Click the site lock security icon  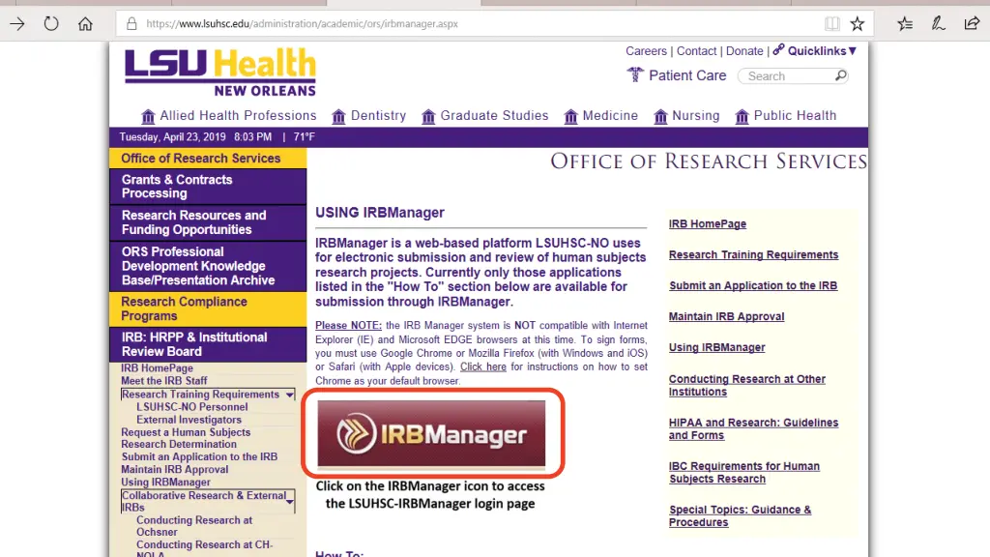(131, 24)
